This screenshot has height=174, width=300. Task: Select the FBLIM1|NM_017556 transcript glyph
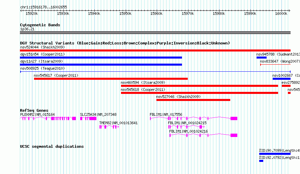click(x=193, y=118)
